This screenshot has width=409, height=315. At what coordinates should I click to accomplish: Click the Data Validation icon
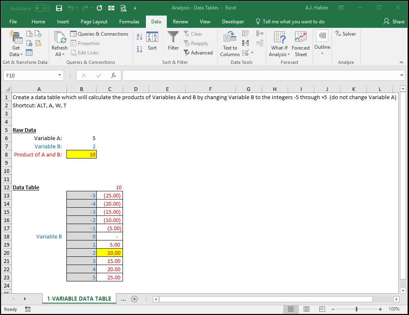[245, 53]
